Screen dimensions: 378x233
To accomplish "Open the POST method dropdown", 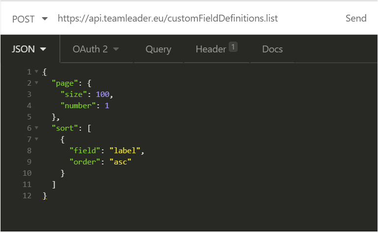I will pos(30,19).
